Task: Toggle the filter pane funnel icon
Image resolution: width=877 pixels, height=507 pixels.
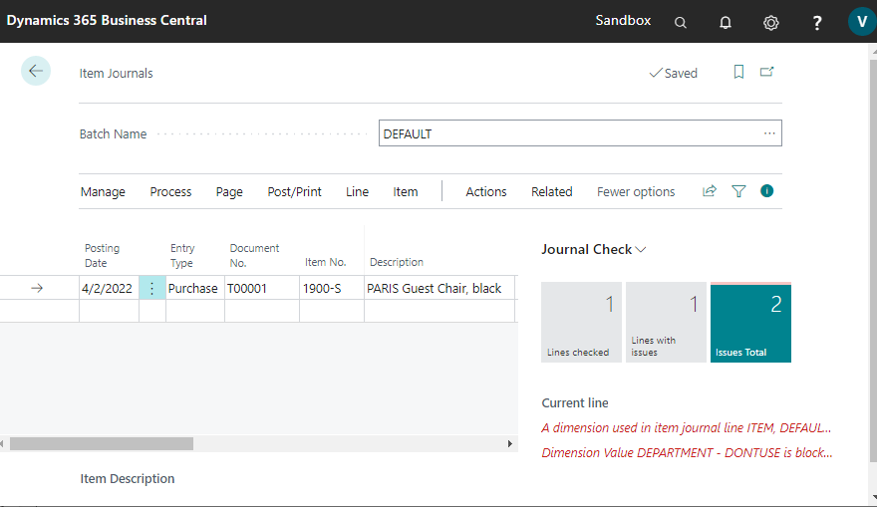Action: [738, 191]
